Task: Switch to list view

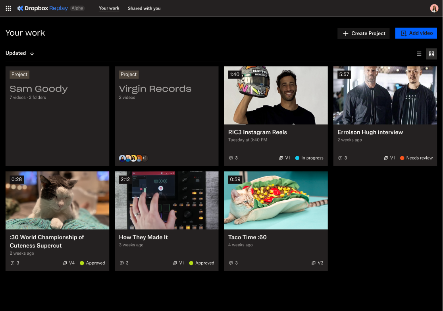Action: click(x=419, y=54)
